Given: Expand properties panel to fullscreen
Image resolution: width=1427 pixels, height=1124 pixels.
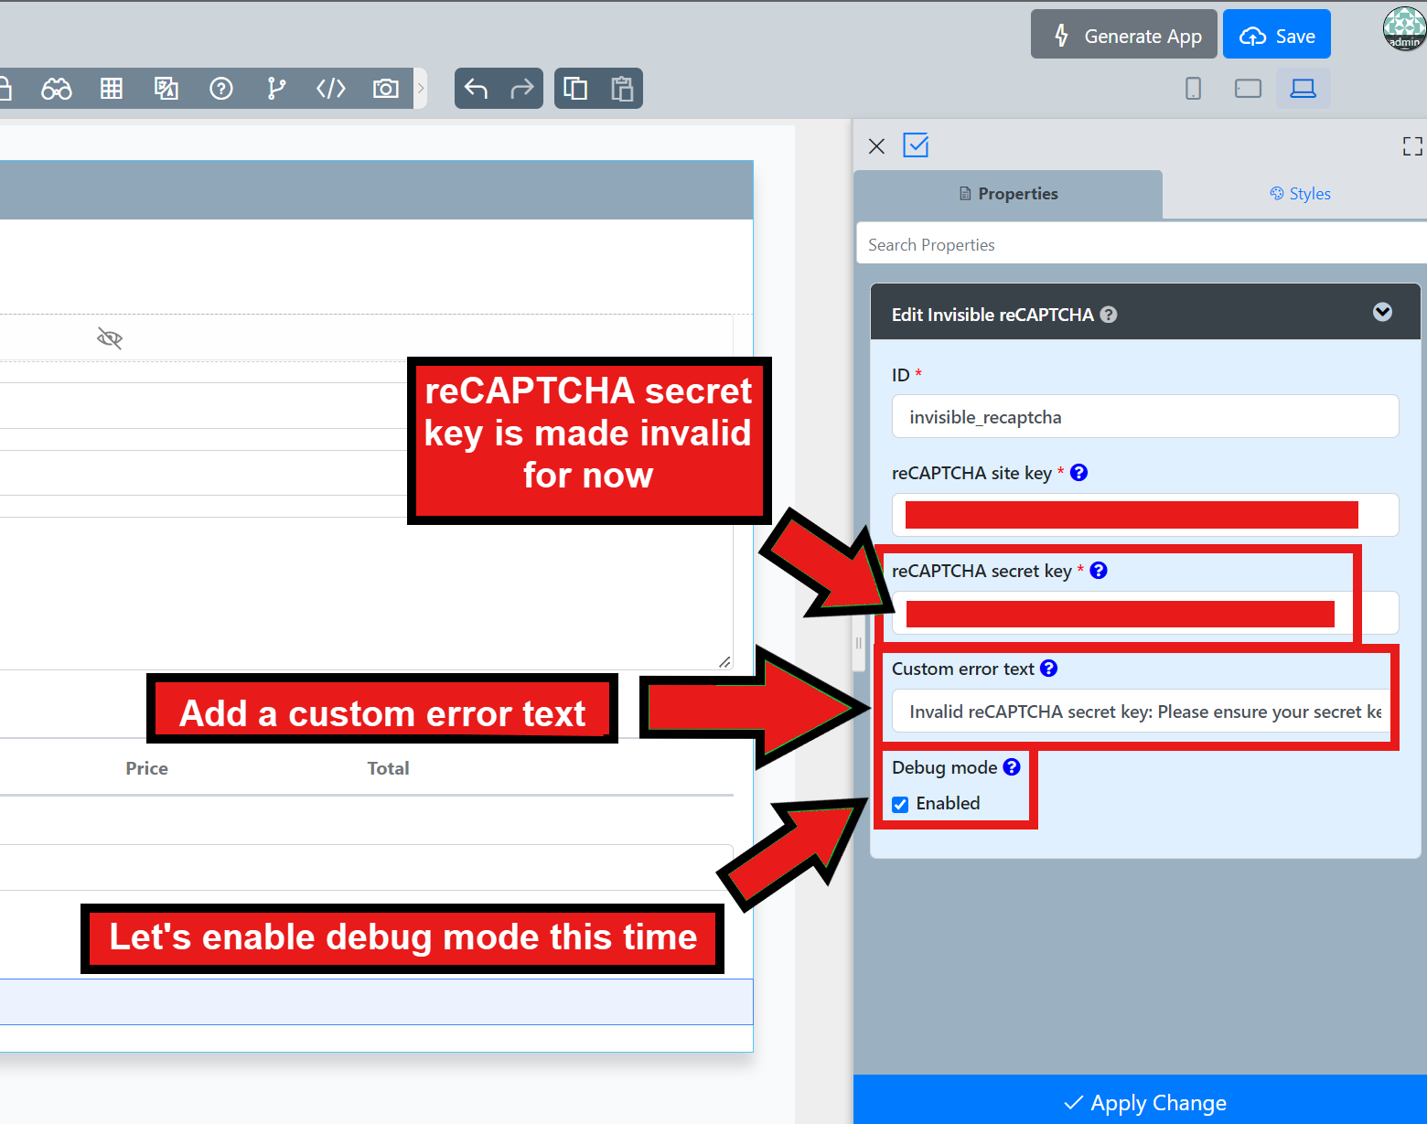Looking at the screenshot, I should 1412,146.
